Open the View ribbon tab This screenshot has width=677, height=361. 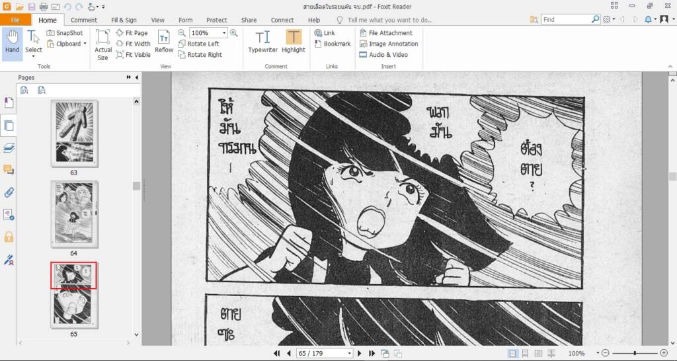(157, 20)
